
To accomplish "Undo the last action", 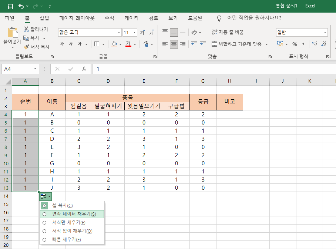I will point(21,6).
